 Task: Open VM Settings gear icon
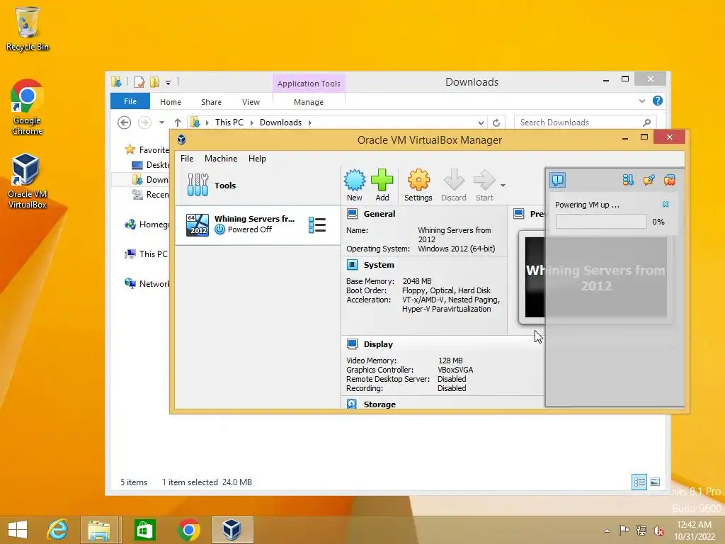418,185
